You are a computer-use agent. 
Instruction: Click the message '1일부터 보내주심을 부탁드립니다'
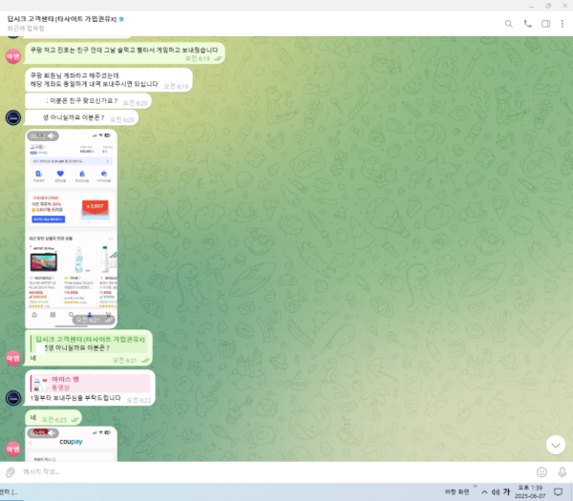[x=75, y=398]
